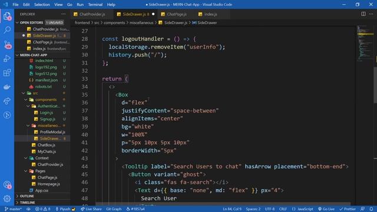Click Live Share in status bar

(91, 209)
